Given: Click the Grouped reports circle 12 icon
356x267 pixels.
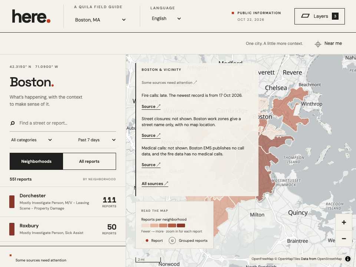Looking at the screenshot, I should click(x=172, y=240).
